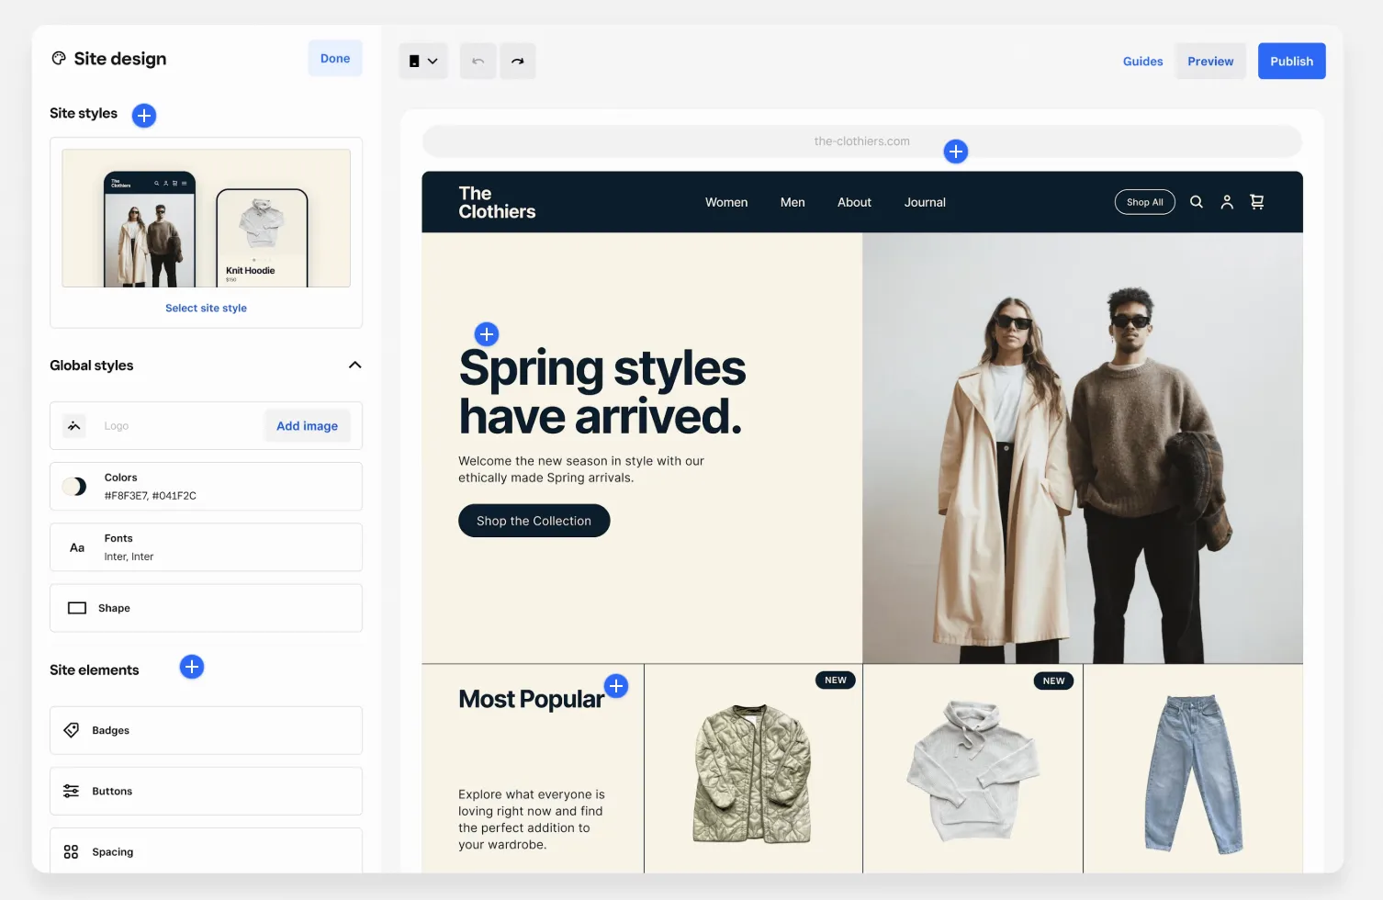Click the account person icon in header

click(x=1227, y=202)
